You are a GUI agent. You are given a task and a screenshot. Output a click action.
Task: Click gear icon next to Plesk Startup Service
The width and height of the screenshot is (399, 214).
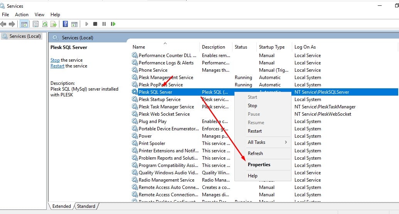coord(135,99)
